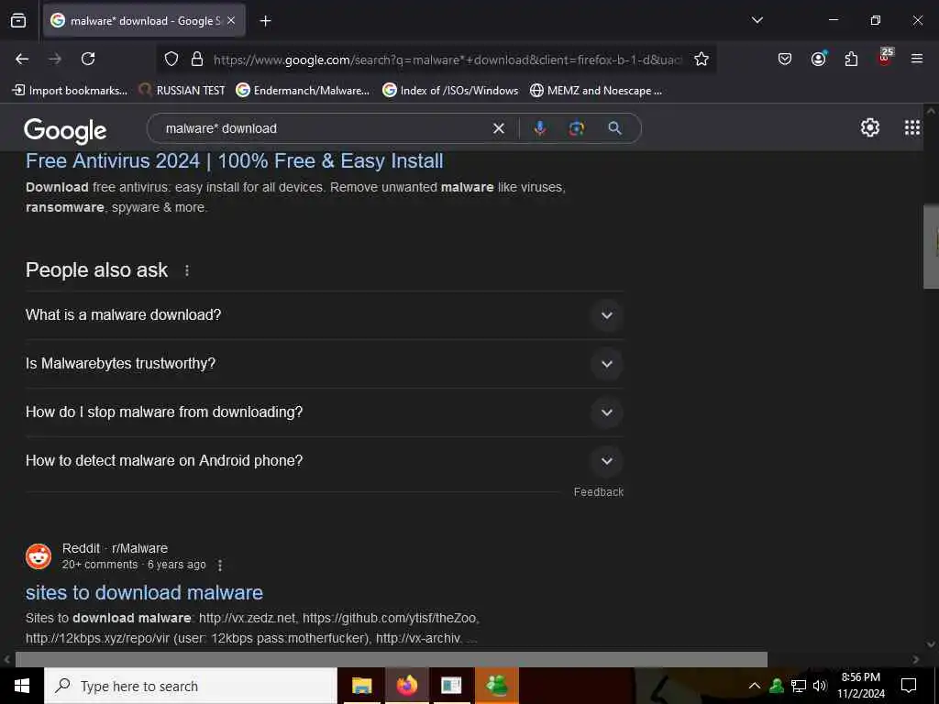Screen dimensions: 939x704
Task: Search by image with Lens icon
Action: [x=576, y=128]
